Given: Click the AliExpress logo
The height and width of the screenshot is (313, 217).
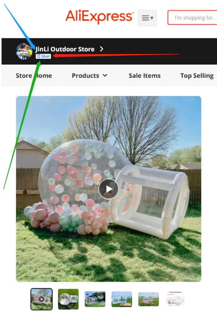Looking at the screenshot, I should point(100,16).
